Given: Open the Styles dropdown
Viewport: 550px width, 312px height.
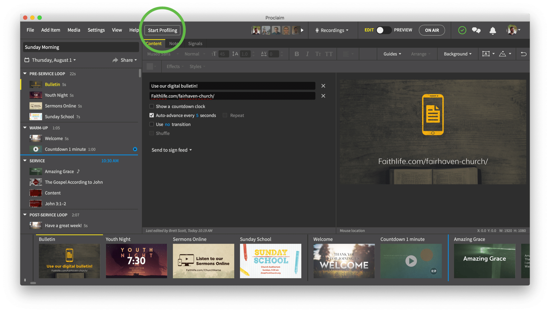Looking at the screenshot, I should click(x=197, y=67).
